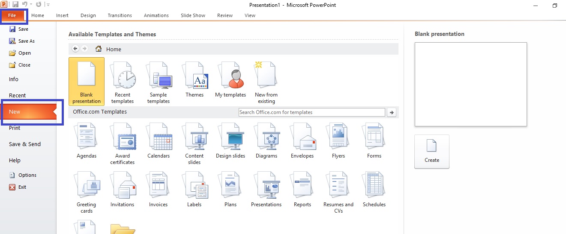Open the Undo dropdown arrow
This screenshot has width=566, height=234.
point(31,5)
